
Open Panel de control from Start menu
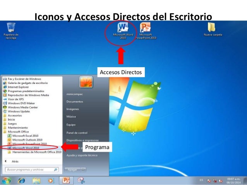click(x=77, y=133)
